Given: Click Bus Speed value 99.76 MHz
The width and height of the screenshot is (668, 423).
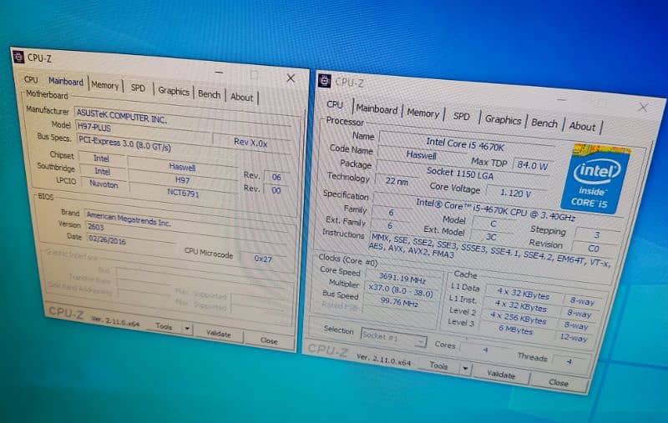Looking at the screenshot, I should click(399, 303).
